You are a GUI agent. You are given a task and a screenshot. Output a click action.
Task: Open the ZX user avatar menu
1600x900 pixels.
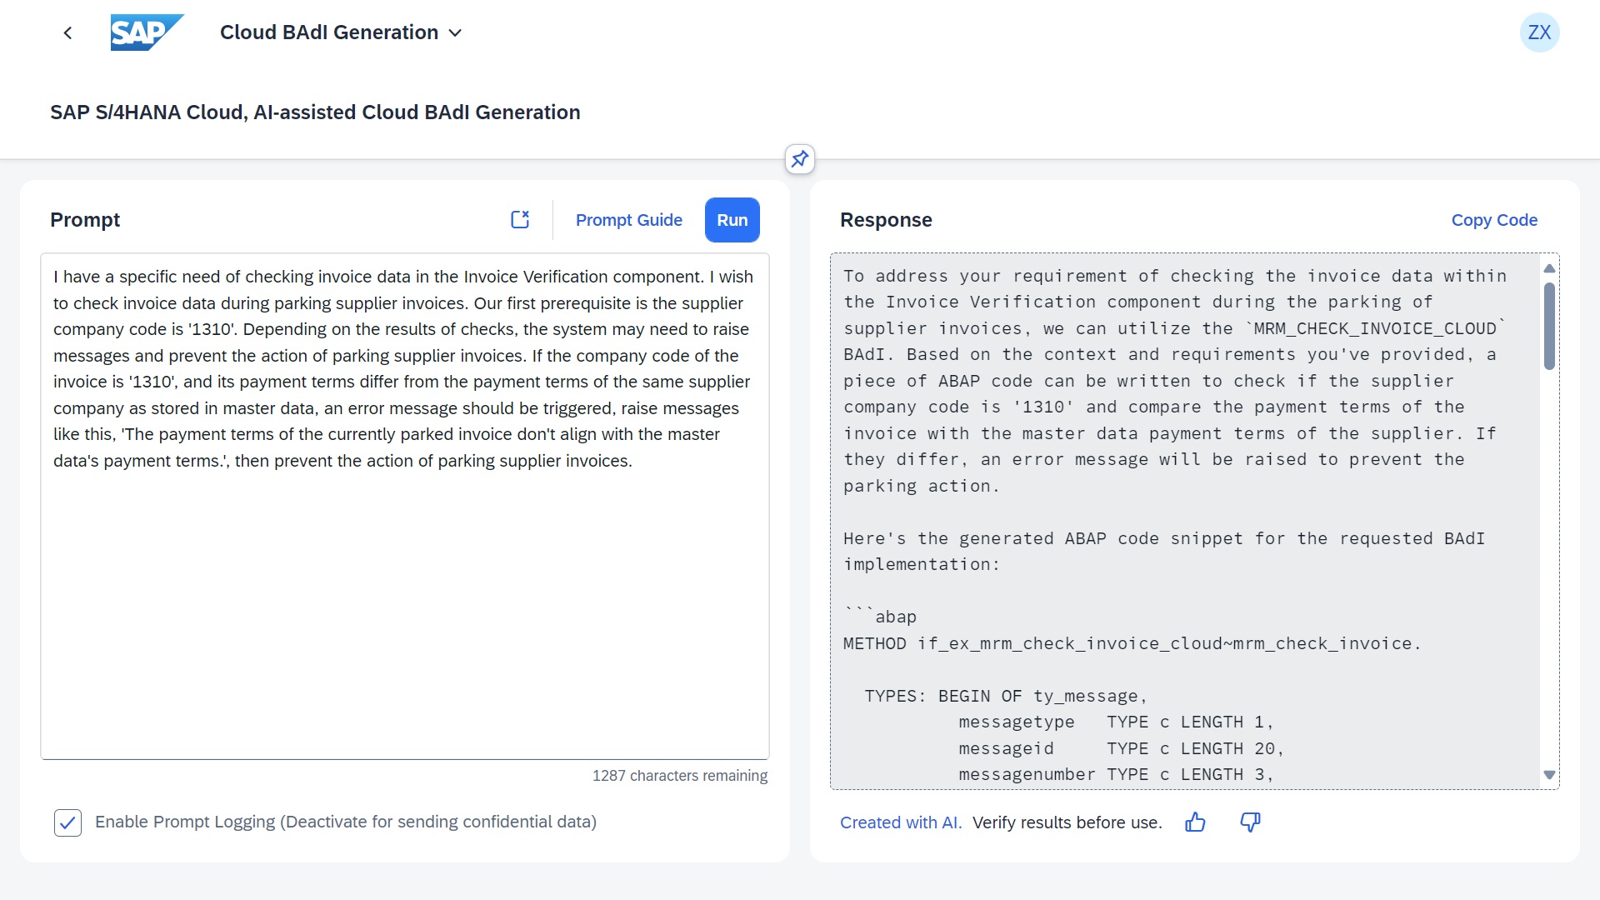pyautogui.click(x=1539, y=32)
